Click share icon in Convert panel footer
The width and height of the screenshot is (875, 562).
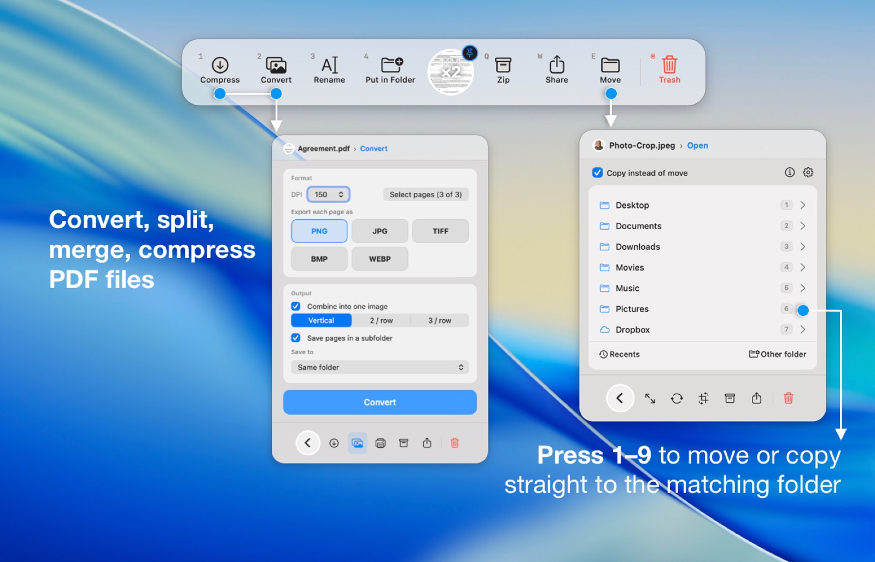tap(427, 443)
